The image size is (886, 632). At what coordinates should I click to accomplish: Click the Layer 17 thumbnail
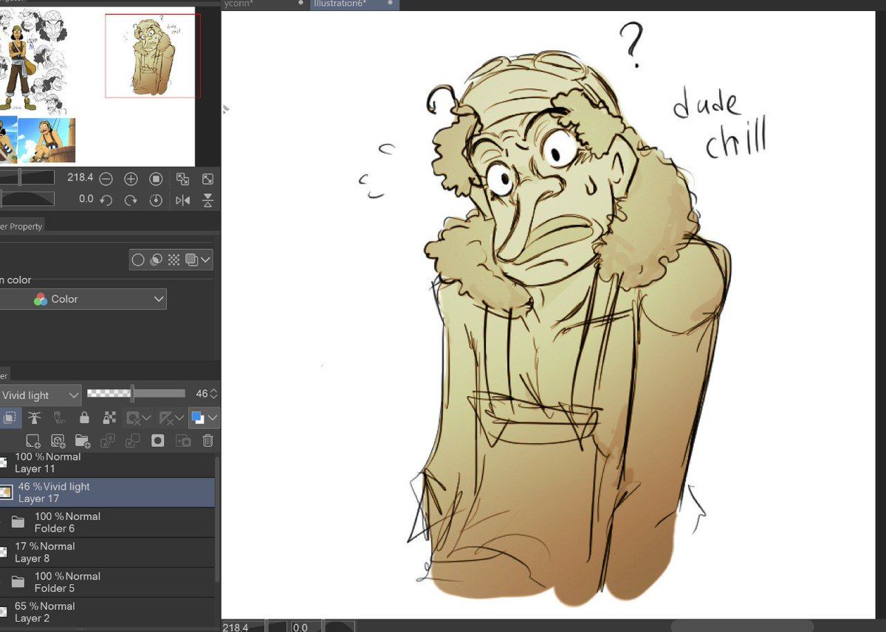[x=5, y=493]
